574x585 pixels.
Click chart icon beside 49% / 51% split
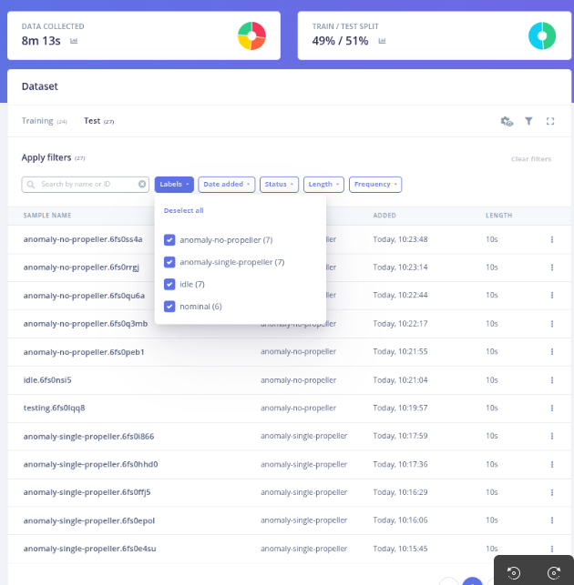(380, 41)
